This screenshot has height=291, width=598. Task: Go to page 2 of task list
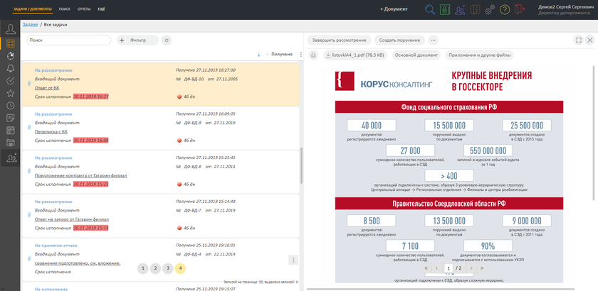coord(155,268)
